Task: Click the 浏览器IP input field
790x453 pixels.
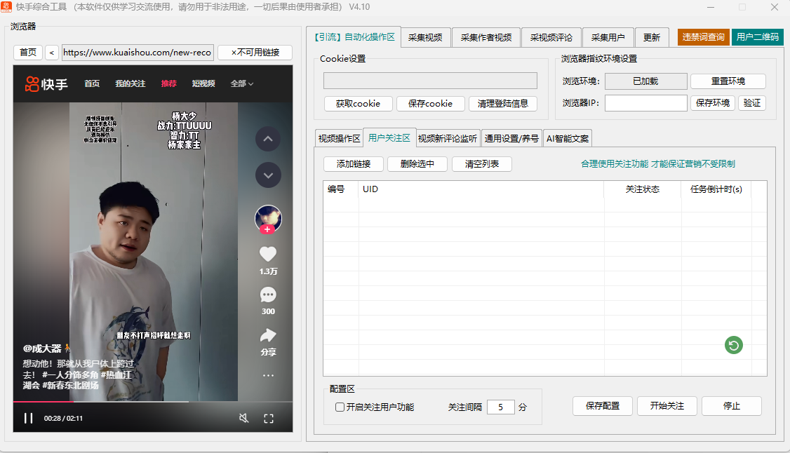Action: pyautogui.click(x=645, y=103)
